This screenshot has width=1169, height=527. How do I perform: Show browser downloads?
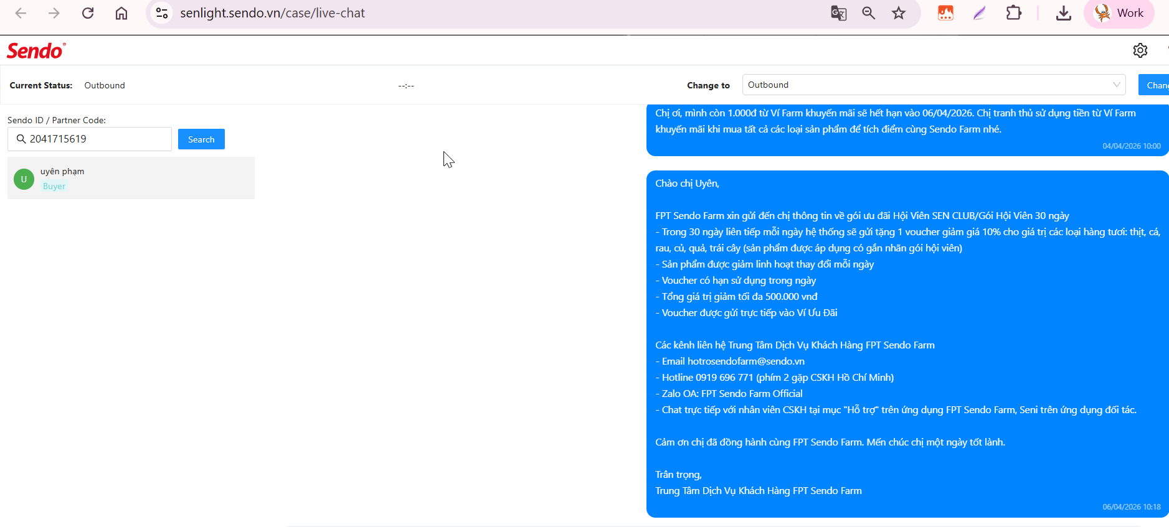pos(1064,13)
